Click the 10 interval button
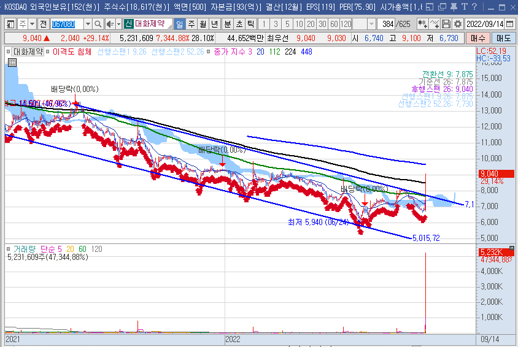The height and width of the screenshot is (347, 518). (x=300, y=24)
